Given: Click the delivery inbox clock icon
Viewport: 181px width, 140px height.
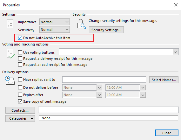Looking at the screenshot, I should coord(10,80).
